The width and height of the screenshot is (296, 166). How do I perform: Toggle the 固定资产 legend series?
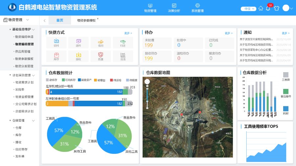click(x=84, y=80)
